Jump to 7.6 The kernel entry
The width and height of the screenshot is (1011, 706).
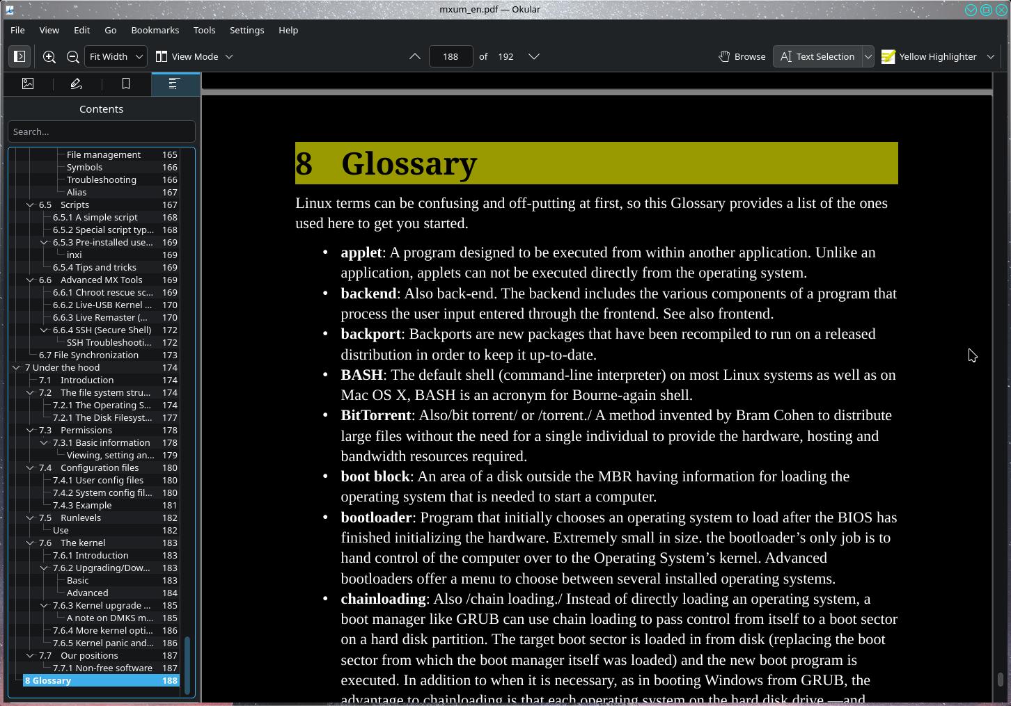coord(83,543)
